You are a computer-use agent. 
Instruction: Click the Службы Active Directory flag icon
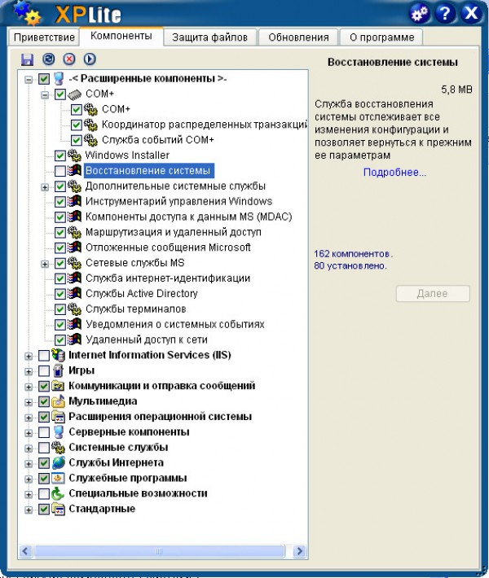tap(74, 293)
